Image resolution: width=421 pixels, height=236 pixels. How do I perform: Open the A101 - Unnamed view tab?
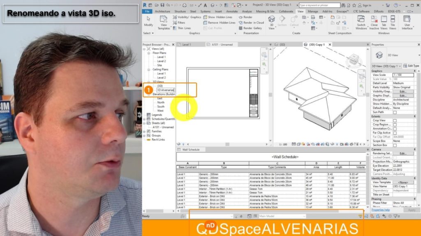point(222,45)
